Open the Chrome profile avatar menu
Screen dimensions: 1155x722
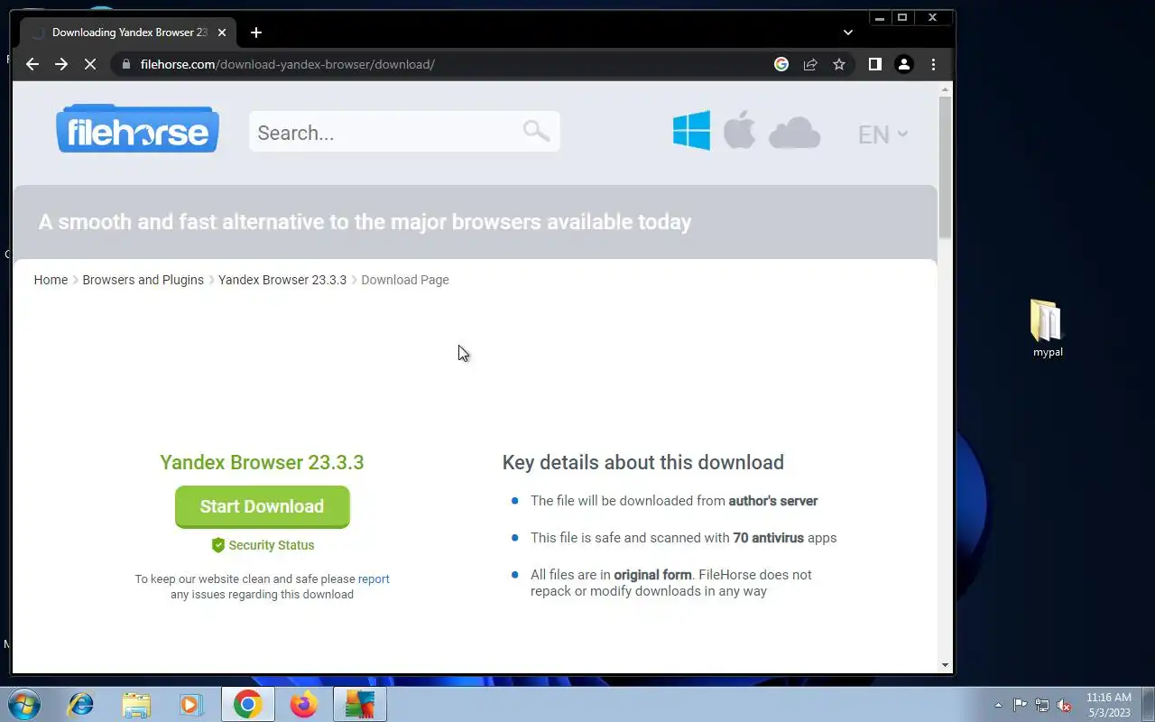(903, 64)
